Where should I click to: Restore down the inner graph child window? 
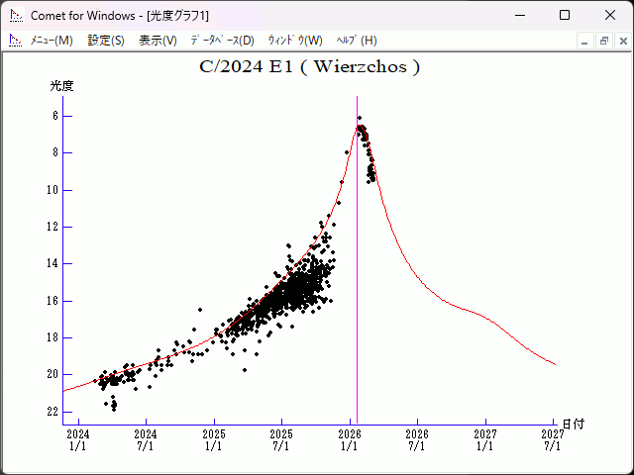pos(603,41)
